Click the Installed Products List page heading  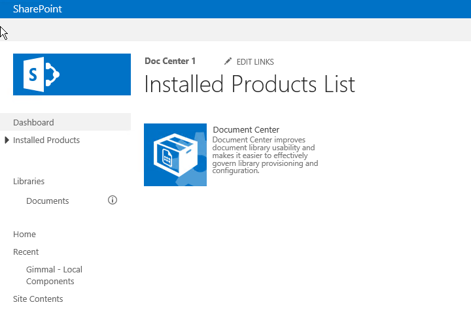pyautogui.click(x=249, y=84)
